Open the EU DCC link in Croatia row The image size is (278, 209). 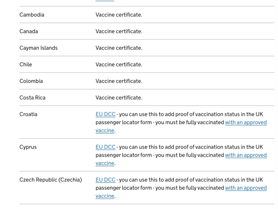105,114
